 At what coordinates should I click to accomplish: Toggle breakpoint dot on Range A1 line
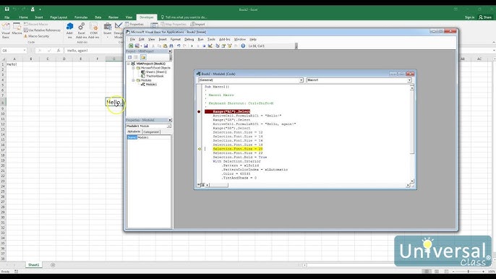pyautogui.click(x=199, y=111)
